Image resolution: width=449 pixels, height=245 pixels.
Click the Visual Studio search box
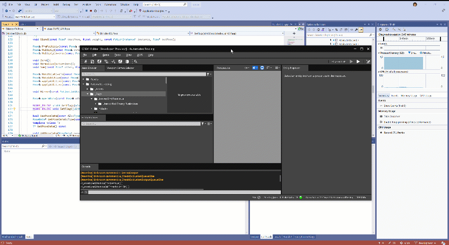coord(165,4)
